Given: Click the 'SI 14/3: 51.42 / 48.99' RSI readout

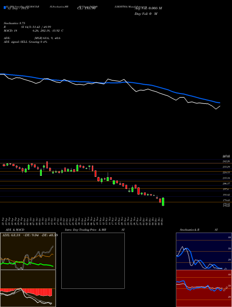Looking at the screenshot, I should pos(36,27).
